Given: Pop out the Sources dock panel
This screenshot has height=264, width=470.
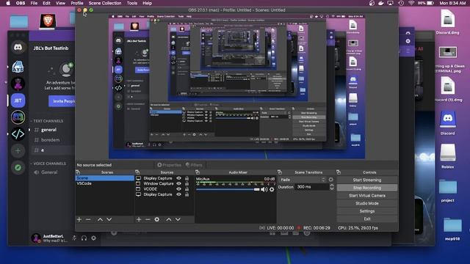Looking at the screenshot, I should 137,172.
